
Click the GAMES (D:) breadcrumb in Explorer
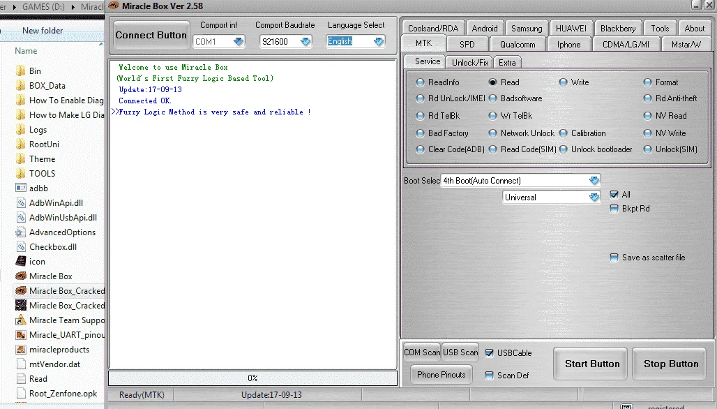click(x=43, y=7)
